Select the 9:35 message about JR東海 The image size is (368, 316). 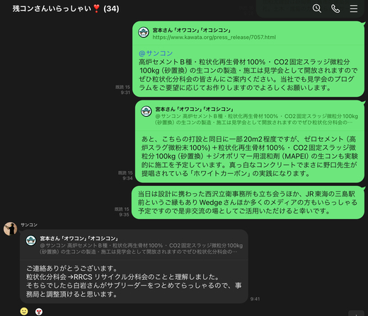248,202
